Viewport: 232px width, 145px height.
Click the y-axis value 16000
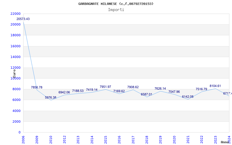tap(15, 46)
